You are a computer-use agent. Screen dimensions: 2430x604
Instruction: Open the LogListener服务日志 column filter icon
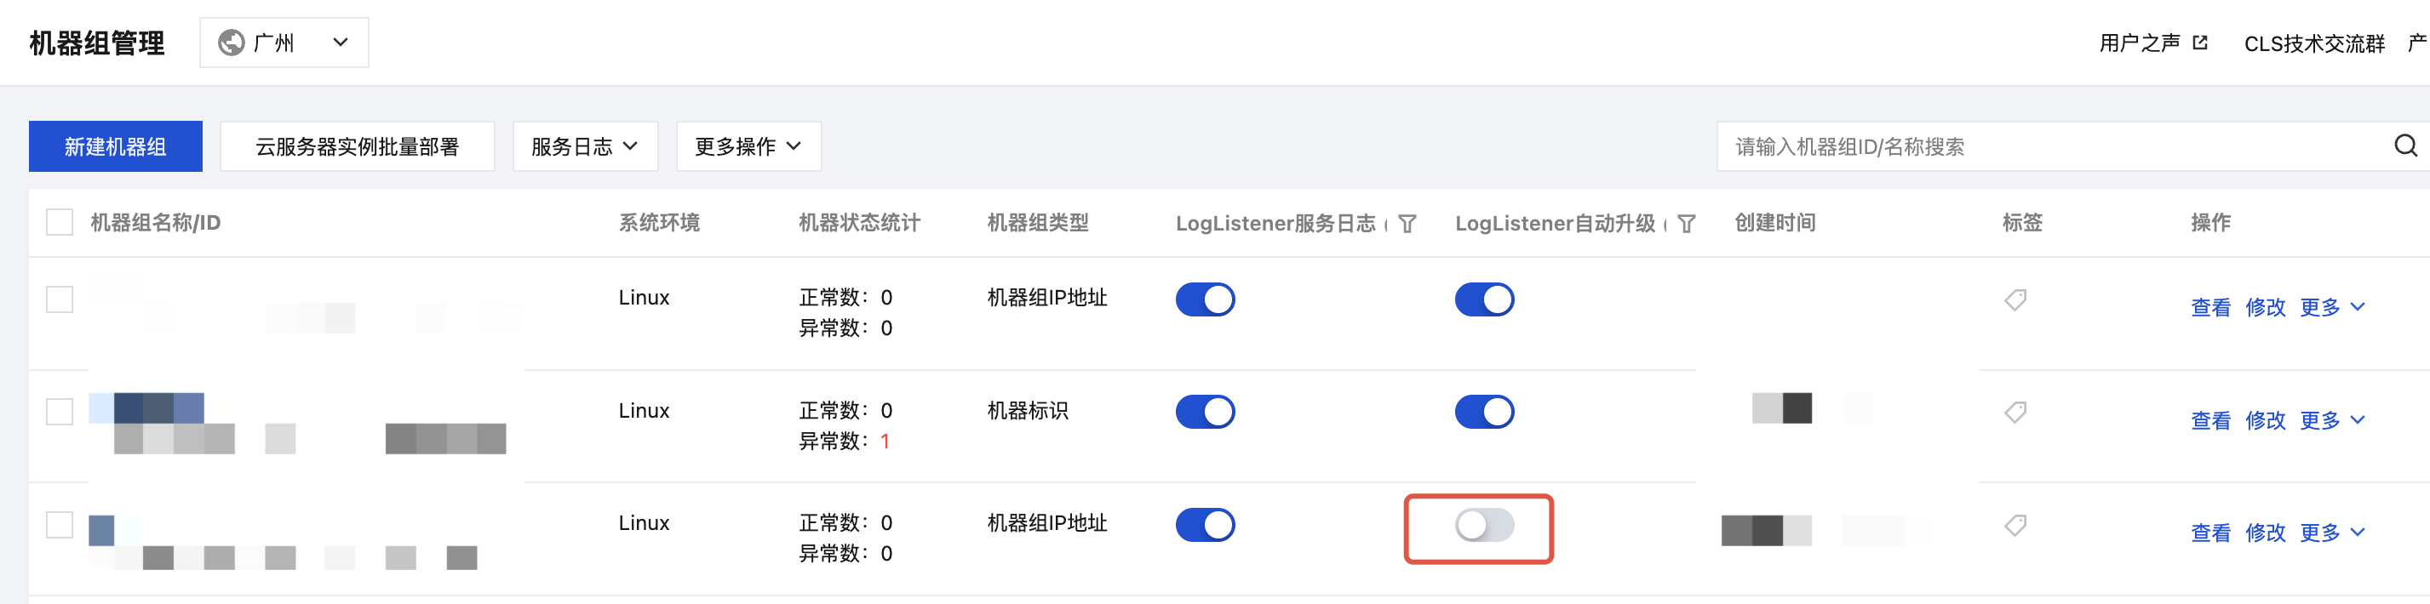pos(1407,224)
